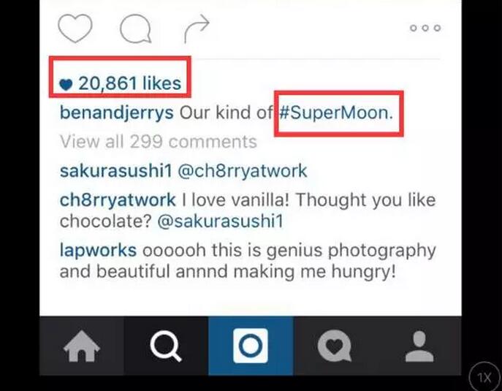Tap the heart like icon
The width and height of the screenshot is (502, 391).
coord(75,29)
